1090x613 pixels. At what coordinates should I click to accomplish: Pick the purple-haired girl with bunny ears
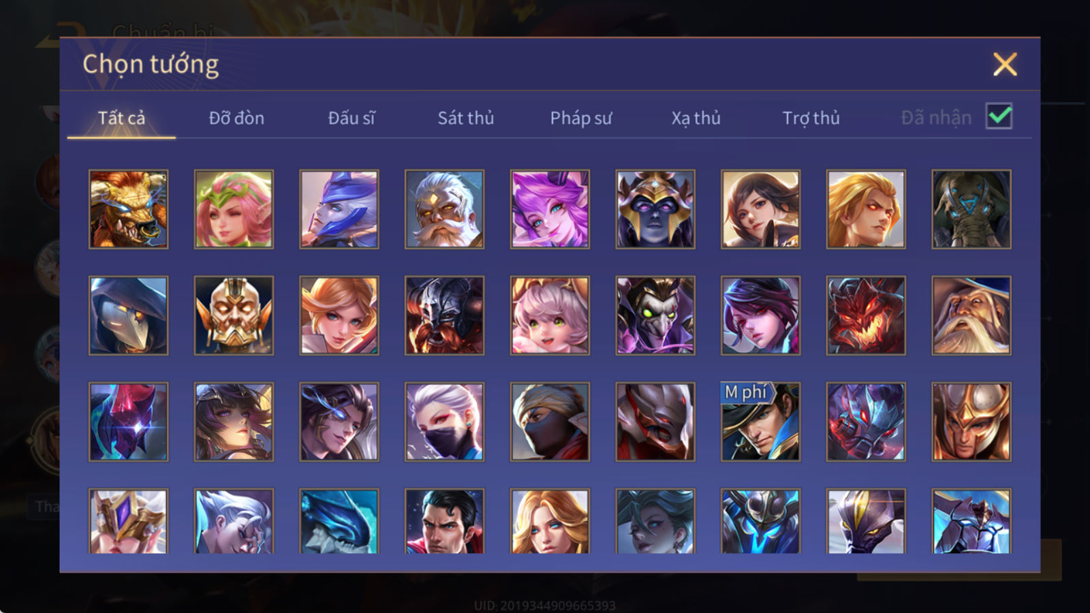point(550,209)
